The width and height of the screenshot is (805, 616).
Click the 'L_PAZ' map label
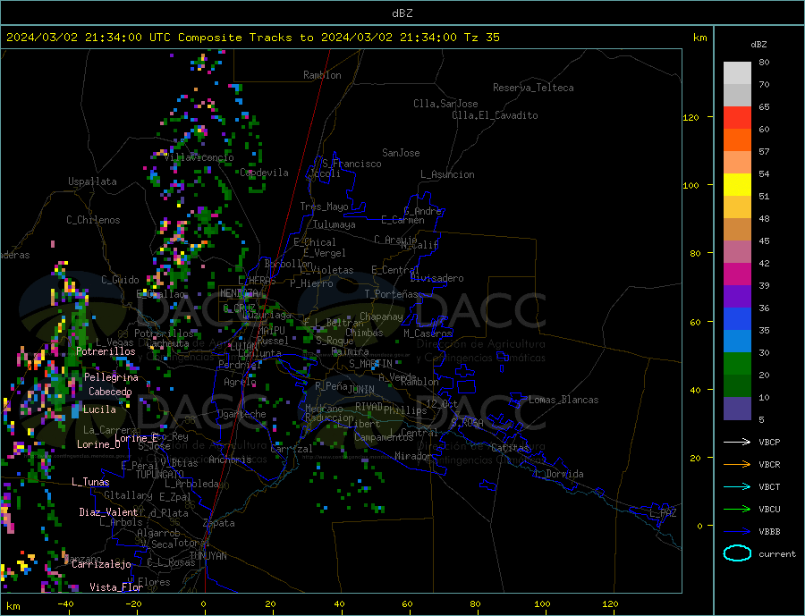click(x=663, y=513)
